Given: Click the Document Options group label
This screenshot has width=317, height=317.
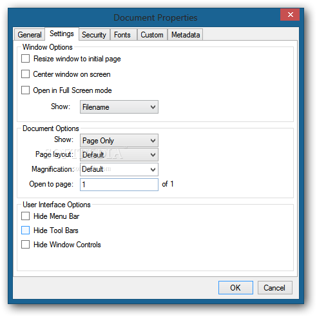Looking at the screenshot, I should [51, 128].
